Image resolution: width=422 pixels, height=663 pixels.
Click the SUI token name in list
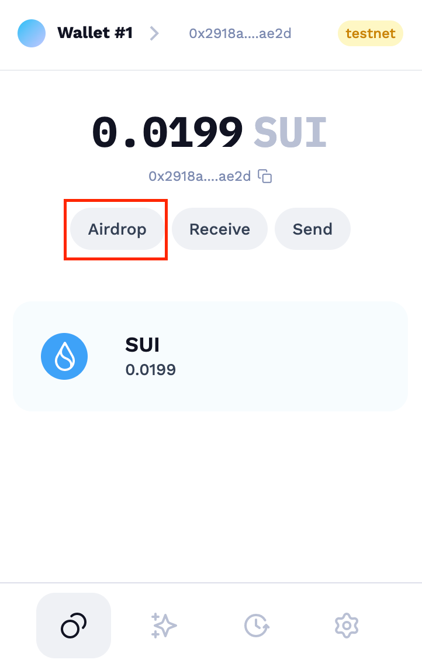[143, 345]
